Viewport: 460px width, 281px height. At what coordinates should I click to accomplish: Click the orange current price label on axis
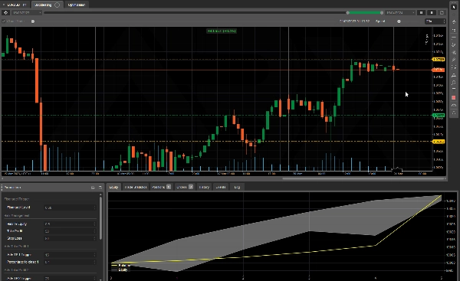(x=439, y=70)
